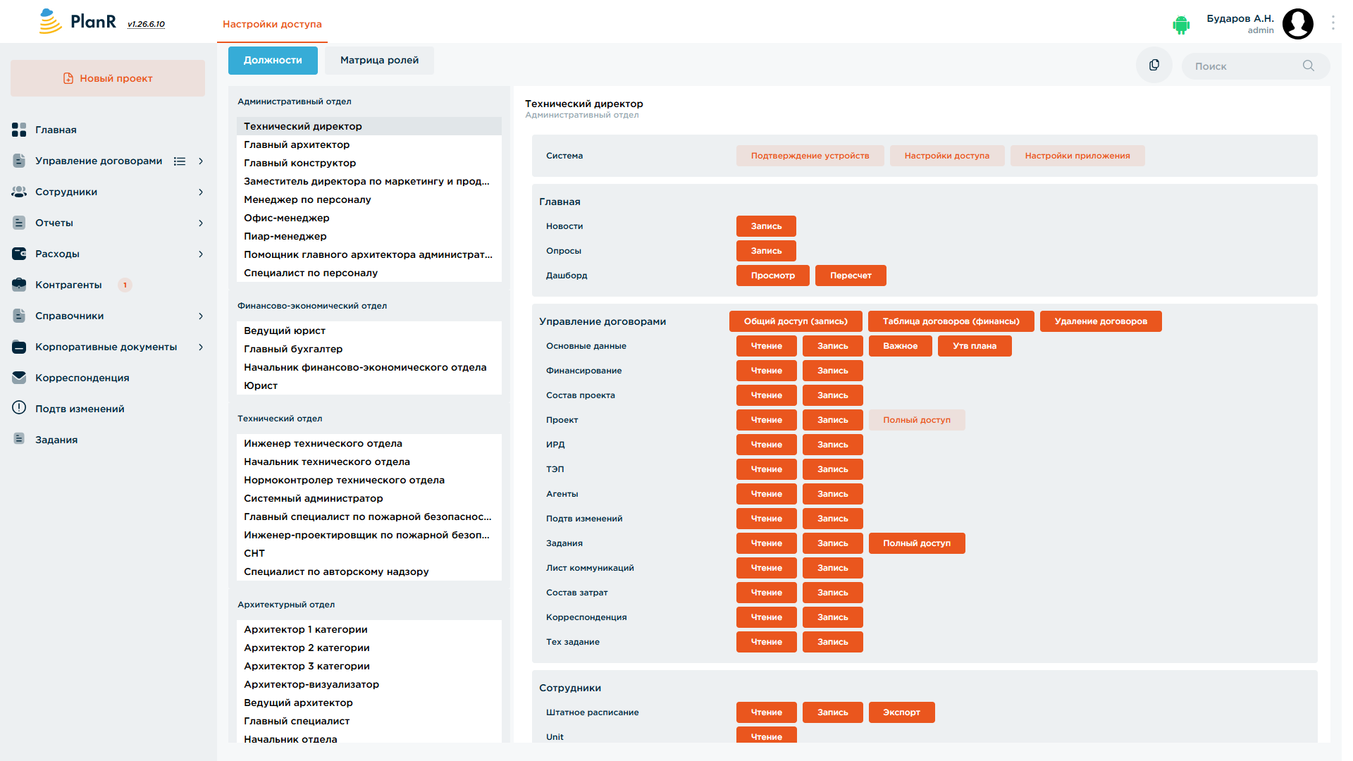Screen dimensions: 1353x761
Task: Toggle Пересчет permission for Дашборд
Action: (x=851, y=276)
